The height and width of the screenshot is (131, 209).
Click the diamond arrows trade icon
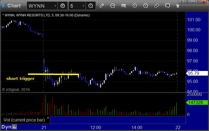pyautogui.click(x=157, y=6)
